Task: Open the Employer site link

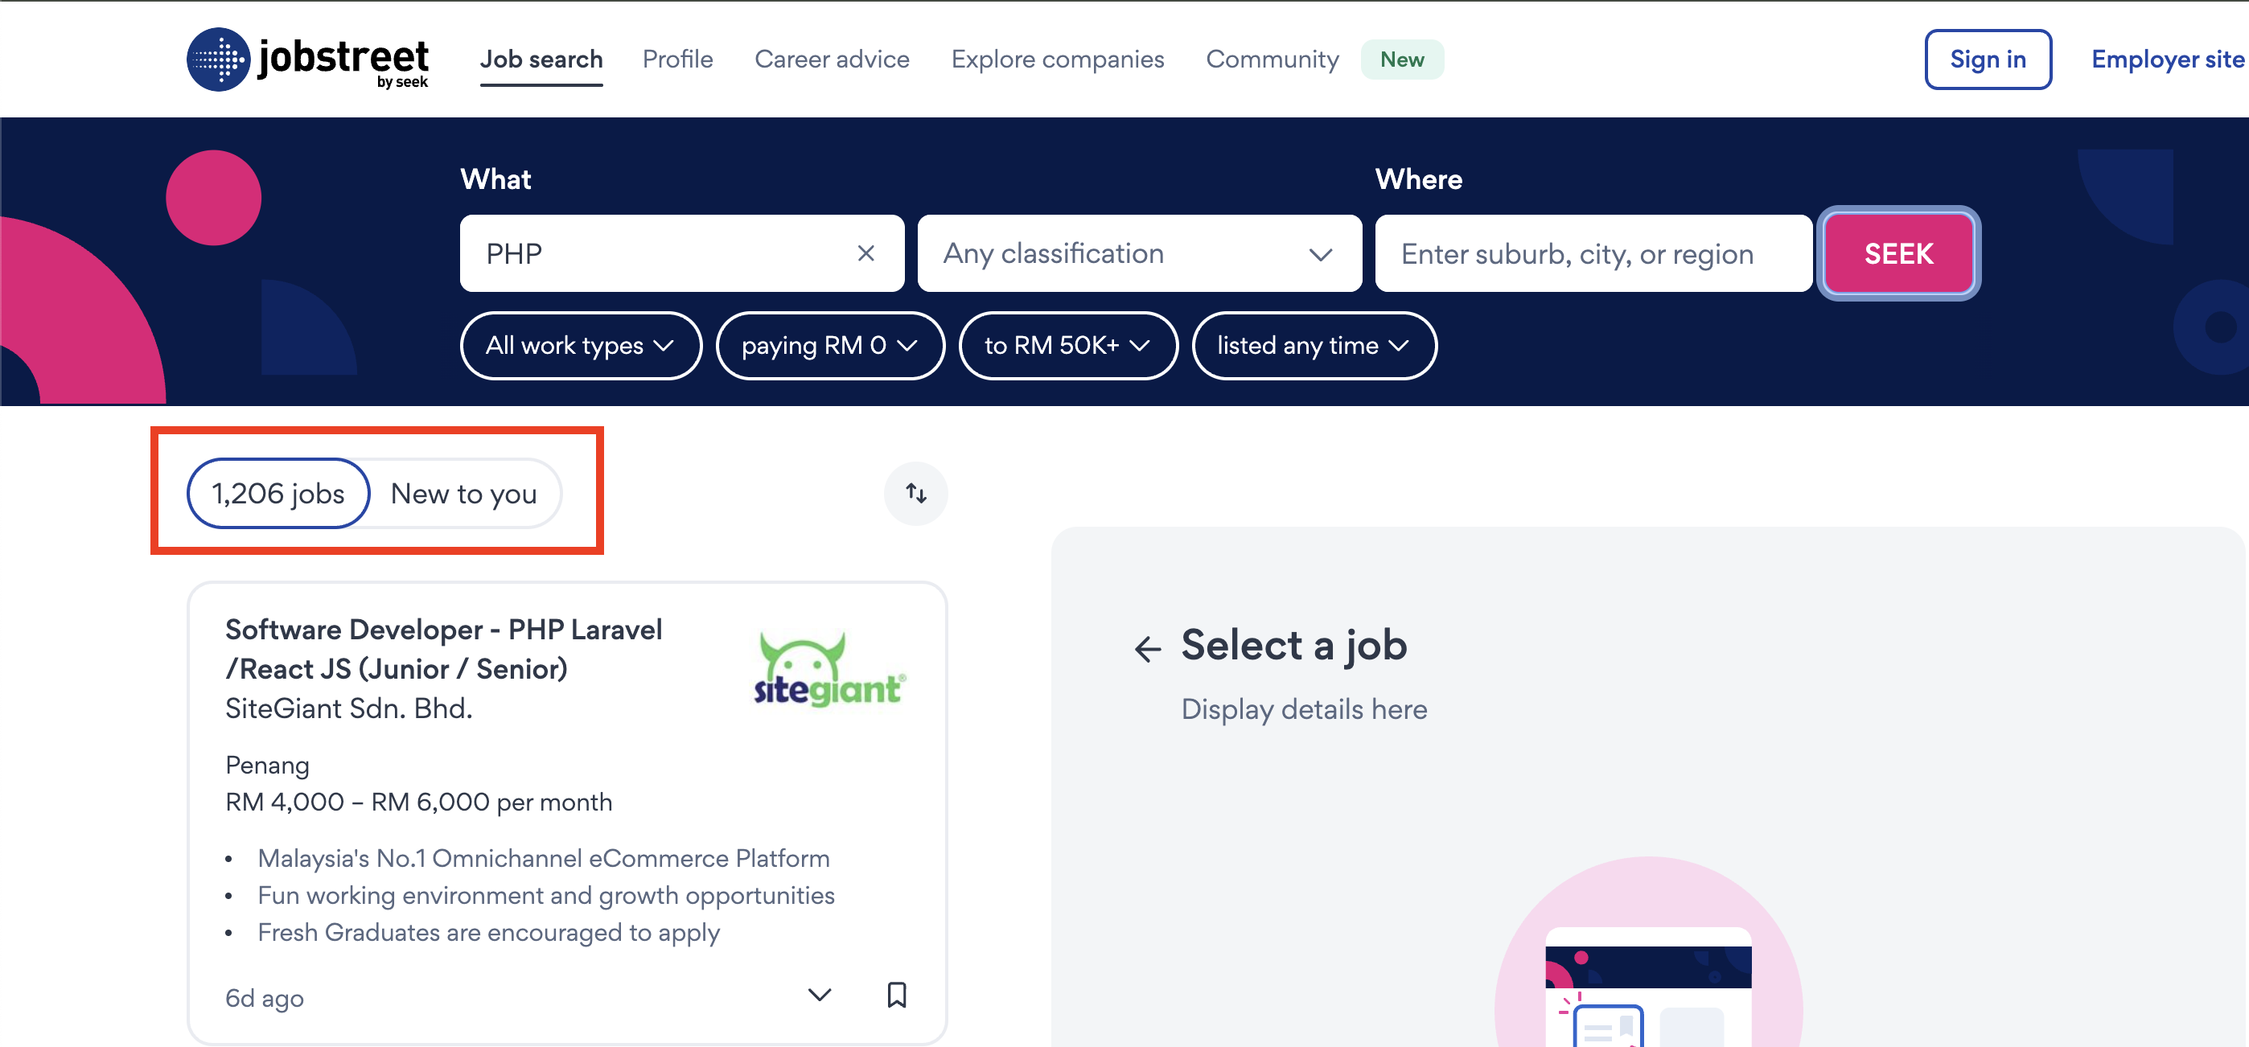Action: (2168, 60)
